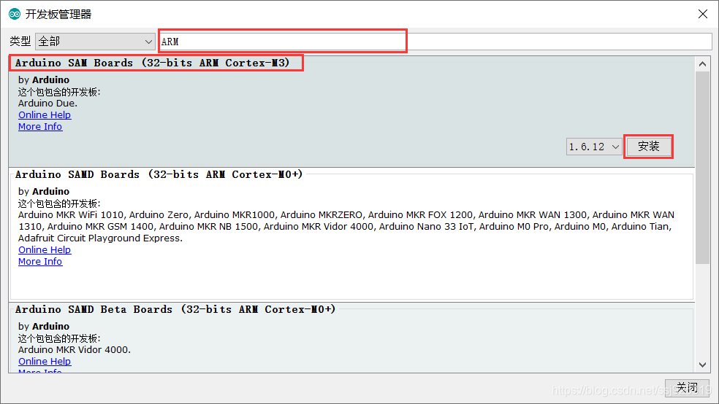Click 'by Arduino' under SAMD Boards Cortex-M0+
Viewport: 719px width, 404px height.
coord(44,192)
